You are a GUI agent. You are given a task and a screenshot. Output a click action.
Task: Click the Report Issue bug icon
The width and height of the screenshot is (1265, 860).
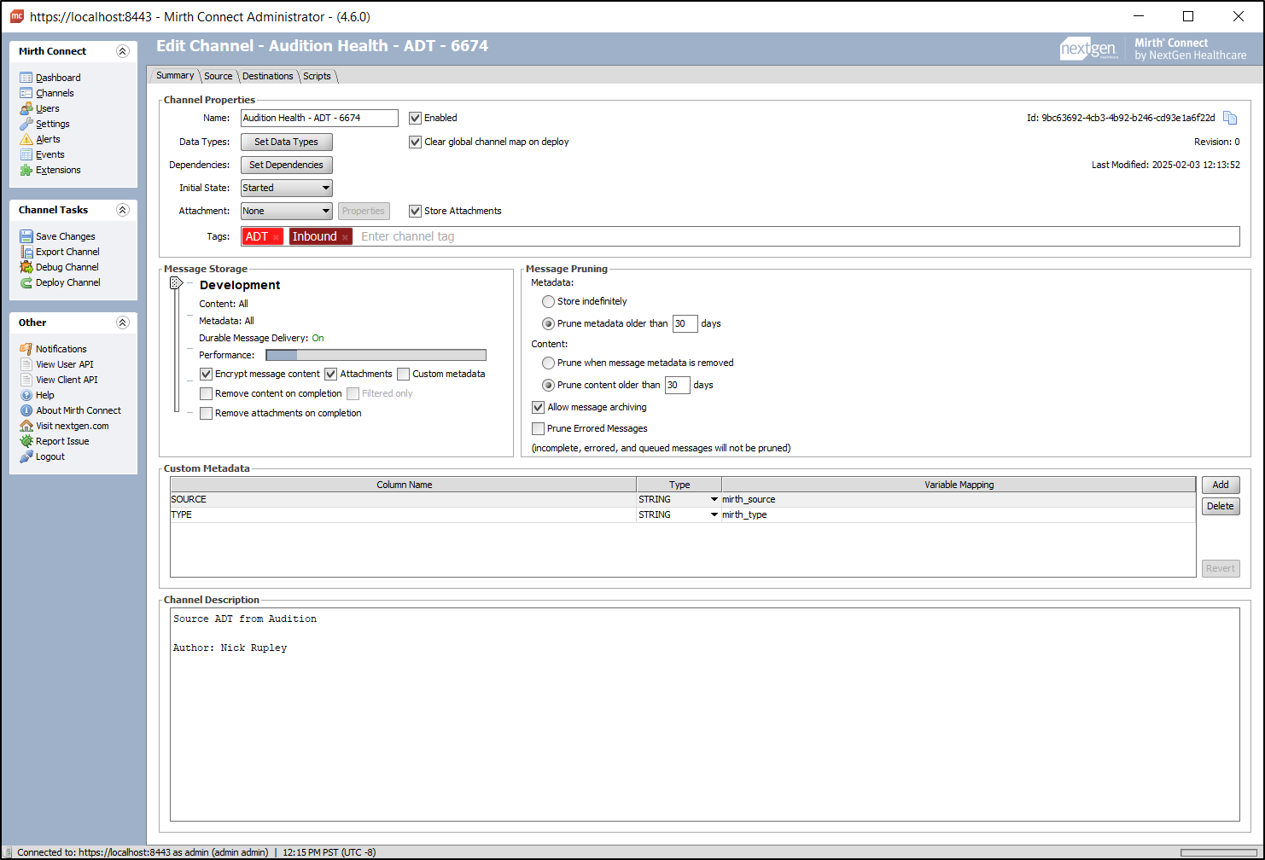click(x=26, y=441)
